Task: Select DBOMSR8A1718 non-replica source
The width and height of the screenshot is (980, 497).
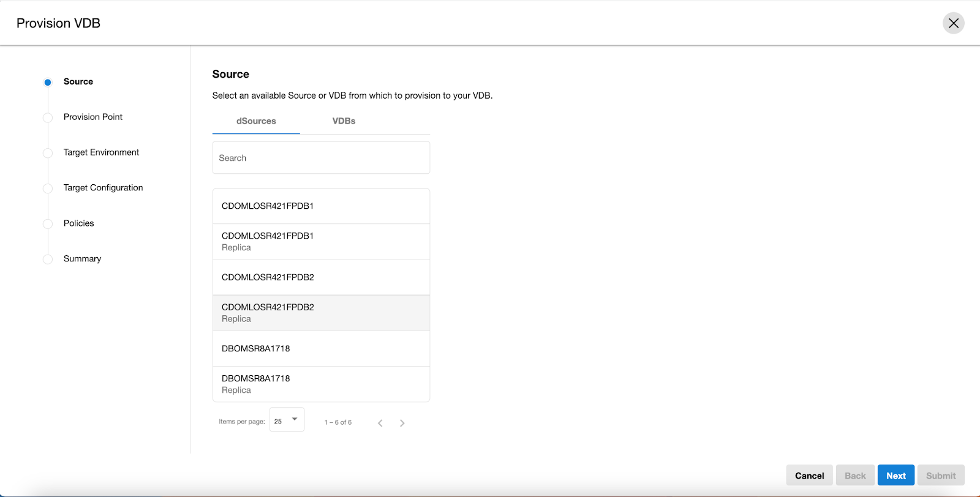Action: 321,349
